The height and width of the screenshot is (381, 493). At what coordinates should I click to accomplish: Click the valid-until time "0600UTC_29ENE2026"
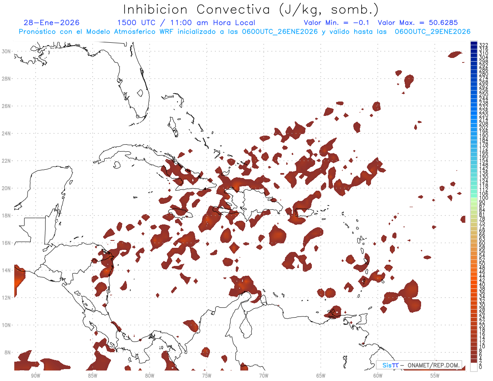click(433, 32)
